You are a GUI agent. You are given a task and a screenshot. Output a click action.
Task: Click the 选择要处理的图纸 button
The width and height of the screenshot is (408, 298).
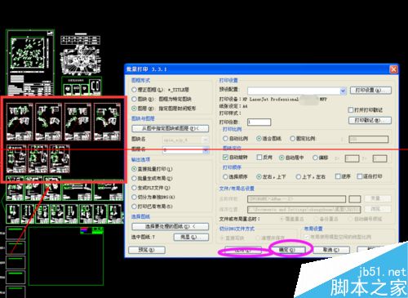tap(171, 226)
